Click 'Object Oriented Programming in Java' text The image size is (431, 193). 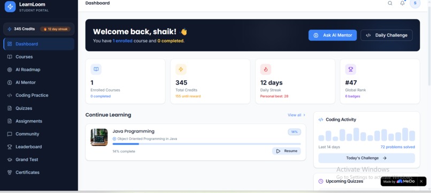pyautogui.click(x=147, y=139)
